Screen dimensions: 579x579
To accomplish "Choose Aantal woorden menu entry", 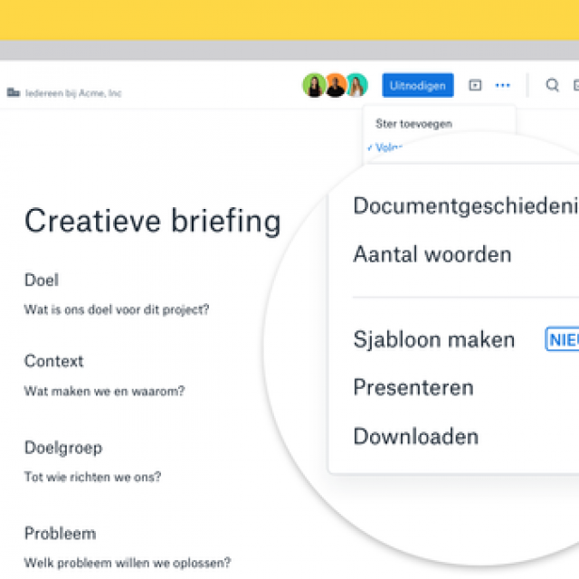I will 432,255.
